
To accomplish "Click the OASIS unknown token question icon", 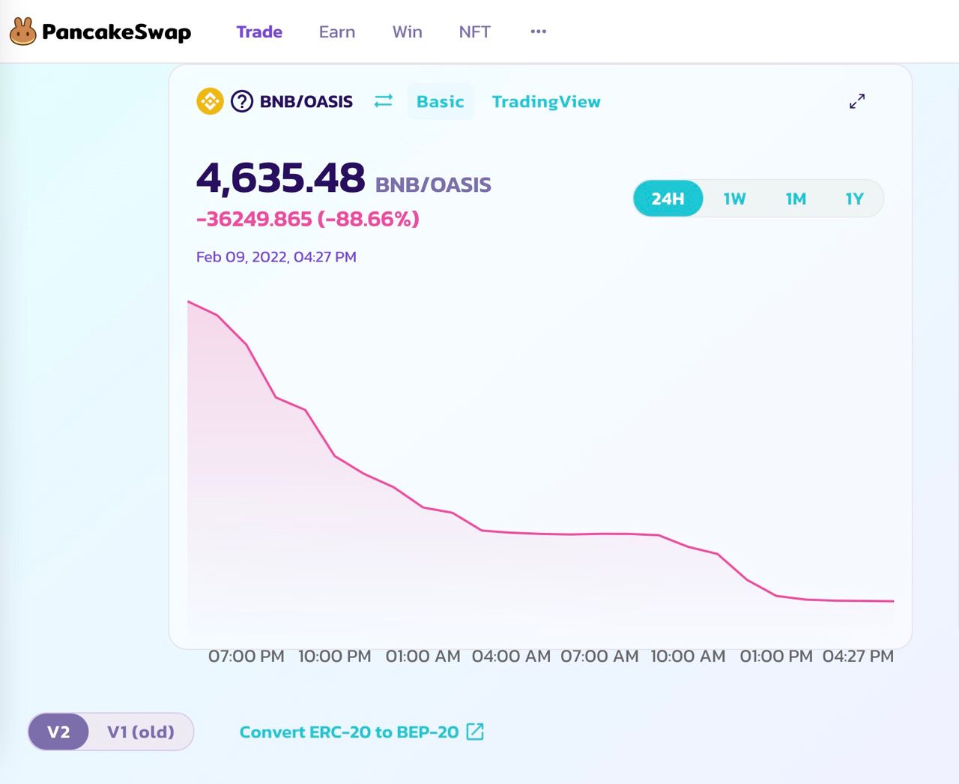I will tap(242, 101).
